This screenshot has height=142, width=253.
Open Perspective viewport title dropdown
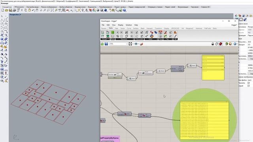click(x=20, y=15)
